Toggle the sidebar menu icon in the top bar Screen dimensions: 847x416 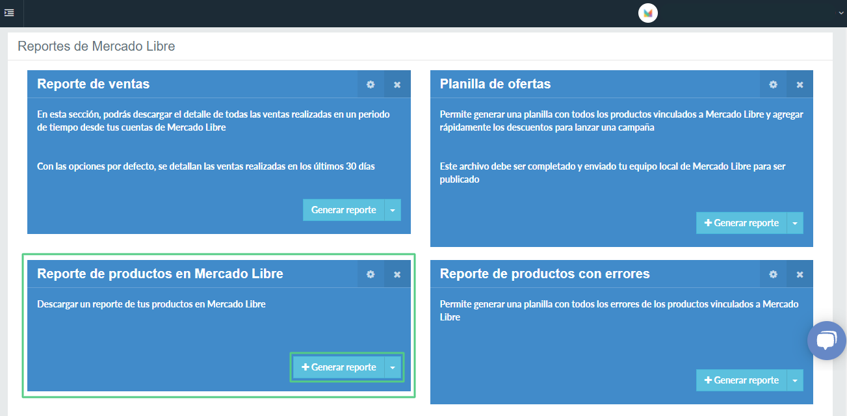(9, 13)
